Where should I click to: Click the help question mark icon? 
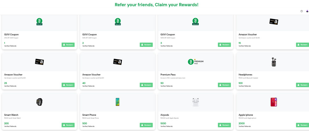pyautogui.click(x=302, y=11)
